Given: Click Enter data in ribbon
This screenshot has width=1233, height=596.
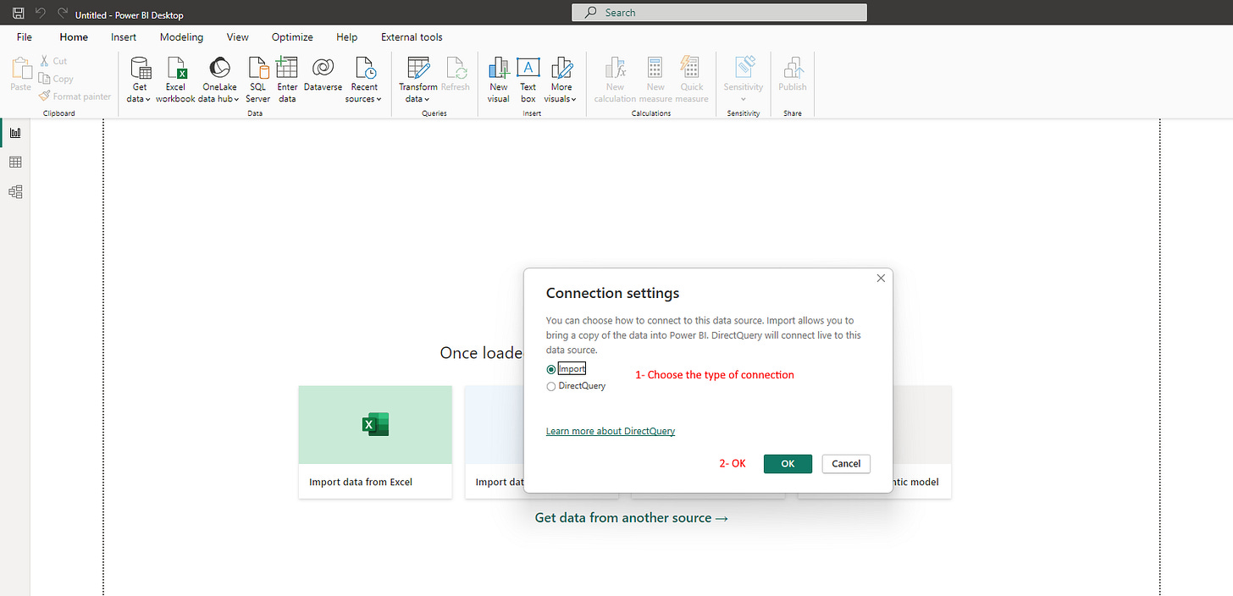Looking at the screenshot, I should pyautogui.click(x=287, y=80).
